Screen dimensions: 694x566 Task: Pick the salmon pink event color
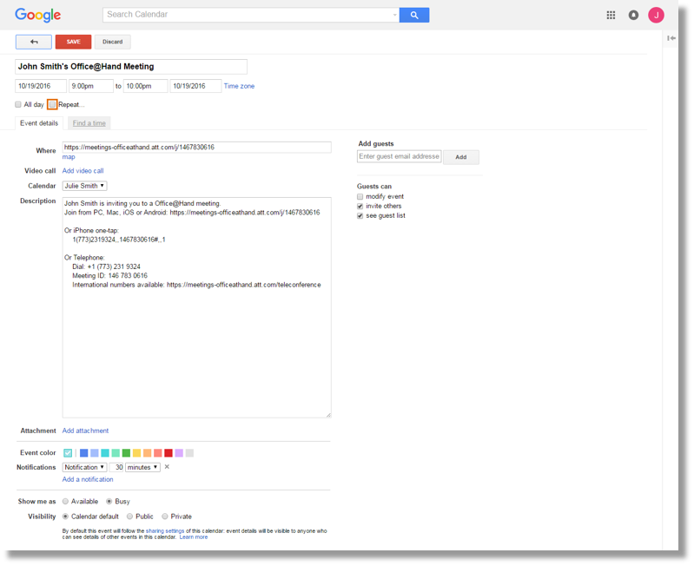(157, 453)
